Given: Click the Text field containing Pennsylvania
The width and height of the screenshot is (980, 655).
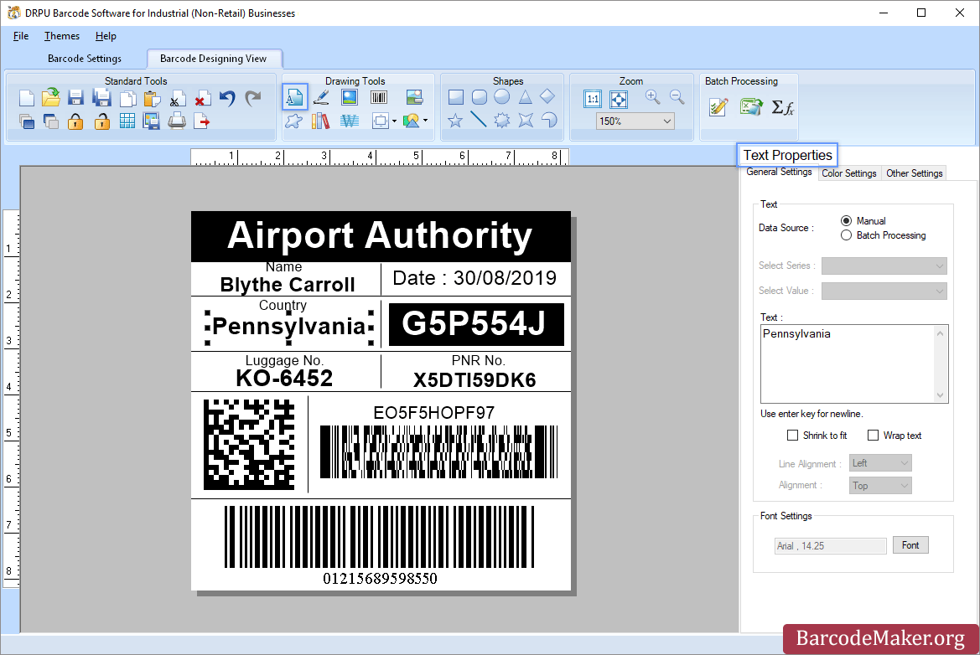Looking at the screenshot, I should tap(853, 364).
